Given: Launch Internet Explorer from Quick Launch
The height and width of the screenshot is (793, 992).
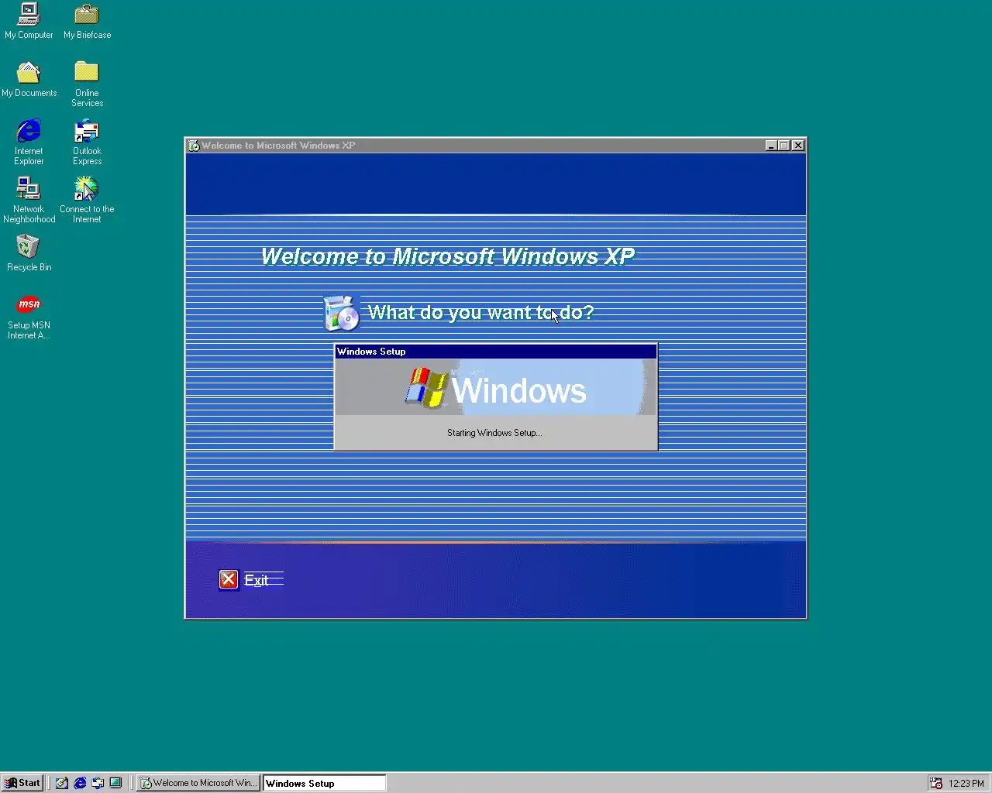Looking at the screenshot, I should click(80, 783).
